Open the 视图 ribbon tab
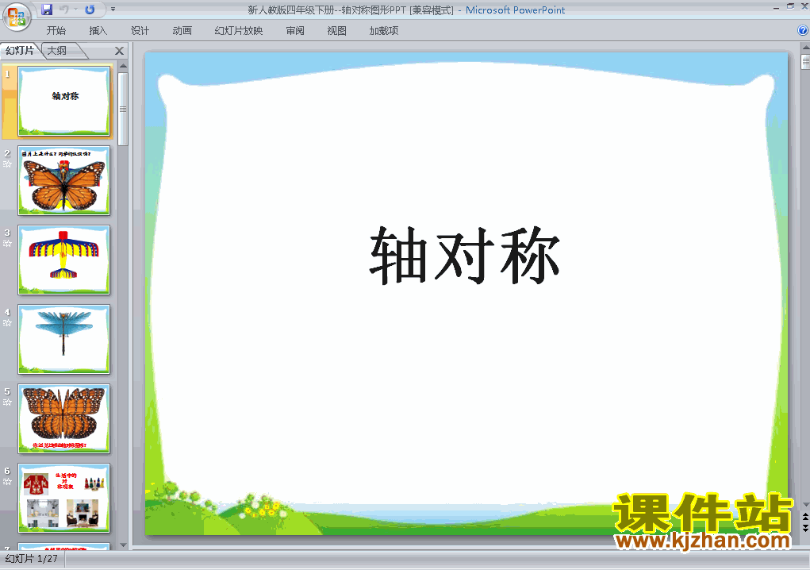The image size is (810, 570). coord(337,30)
